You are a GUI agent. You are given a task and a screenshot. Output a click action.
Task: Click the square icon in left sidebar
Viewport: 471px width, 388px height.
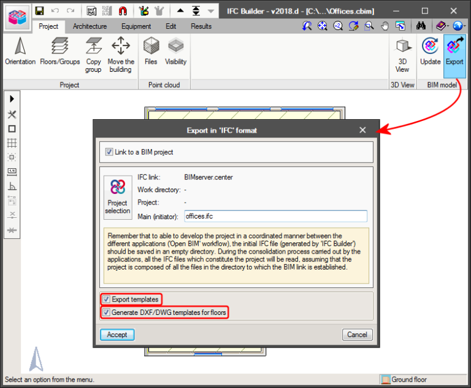(x=12, y=129)
